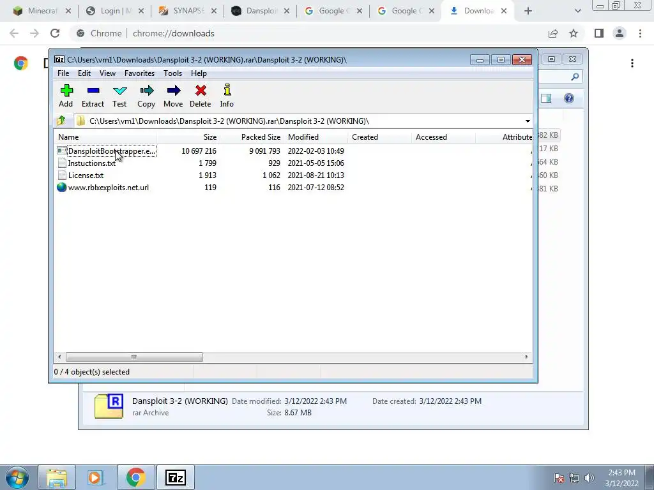Open the Favorites menu
The width and height of the screenshot is (654, 490).
139,73
